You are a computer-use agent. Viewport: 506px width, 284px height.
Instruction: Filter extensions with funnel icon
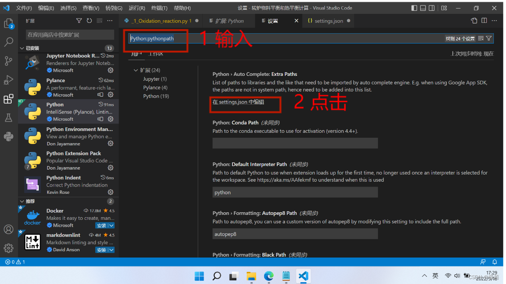[79, 21]
